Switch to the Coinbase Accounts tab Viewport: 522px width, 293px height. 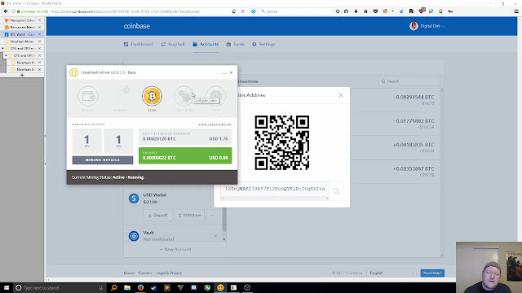point(206,44)
